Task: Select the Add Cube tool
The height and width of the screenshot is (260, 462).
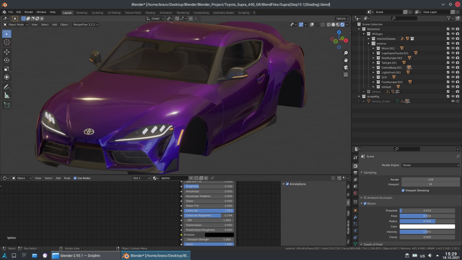Action: point(7,105)
